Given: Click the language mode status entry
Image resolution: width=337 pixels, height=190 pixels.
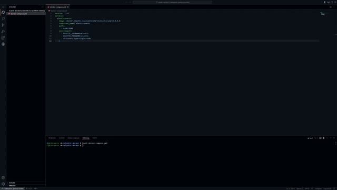Looking at the screenshot, I should click(x=318, y=189).
